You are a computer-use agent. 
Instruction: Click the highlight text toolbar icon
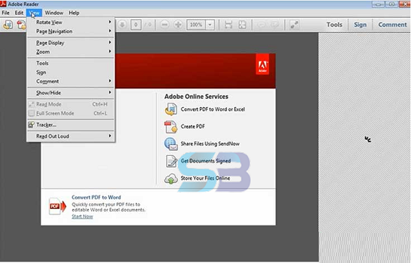[x=275, y=25]
